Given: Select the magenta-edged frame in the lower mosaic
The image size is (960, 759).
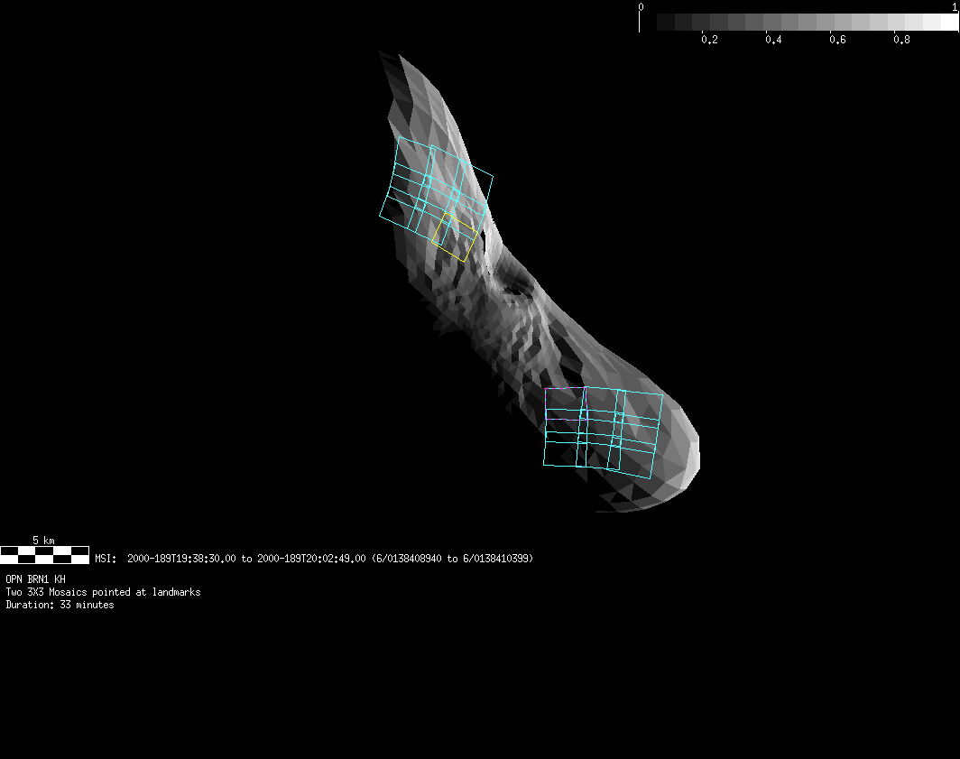Looking at the screenshot, I should click(565, 404).
